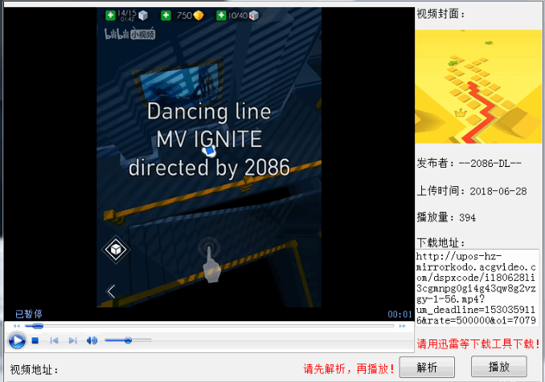Click the publisher name --2086-DL--
545x382 pixels.
pos(490,164)
